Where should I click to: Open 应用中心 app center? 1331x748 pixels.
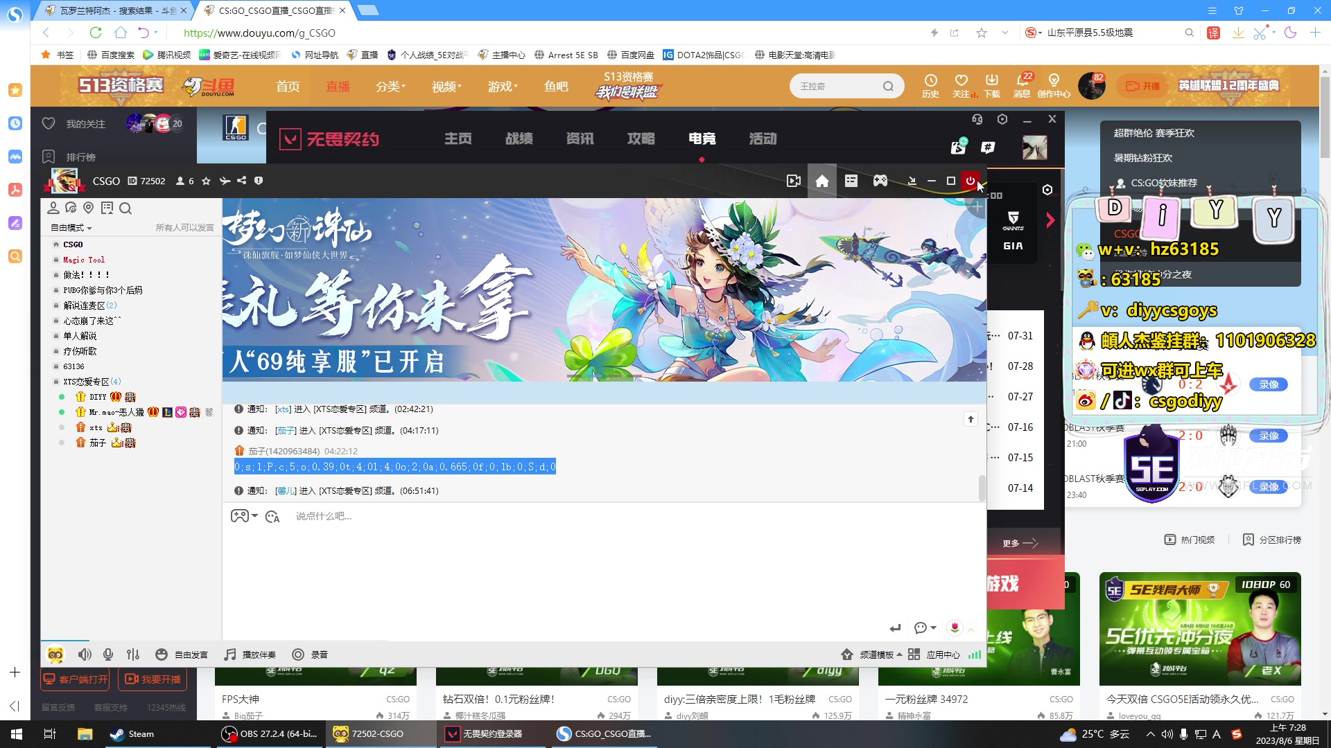[x=934, y=654]
